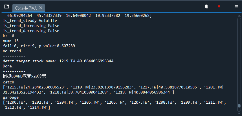Click the 'Done.' output line
242x116 pixels.
coord(8,66)
